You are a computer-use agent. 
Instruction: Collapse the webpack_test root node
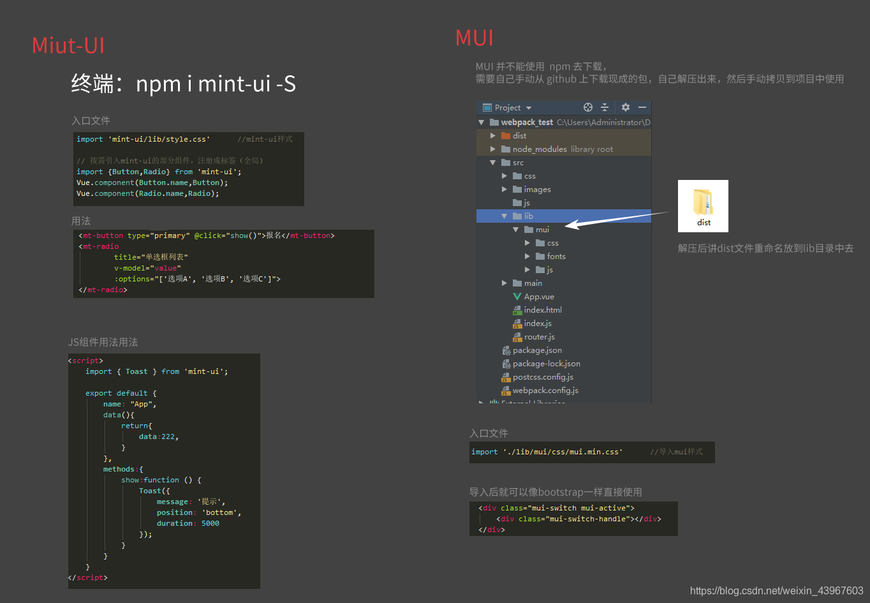(x=481, y=122)
